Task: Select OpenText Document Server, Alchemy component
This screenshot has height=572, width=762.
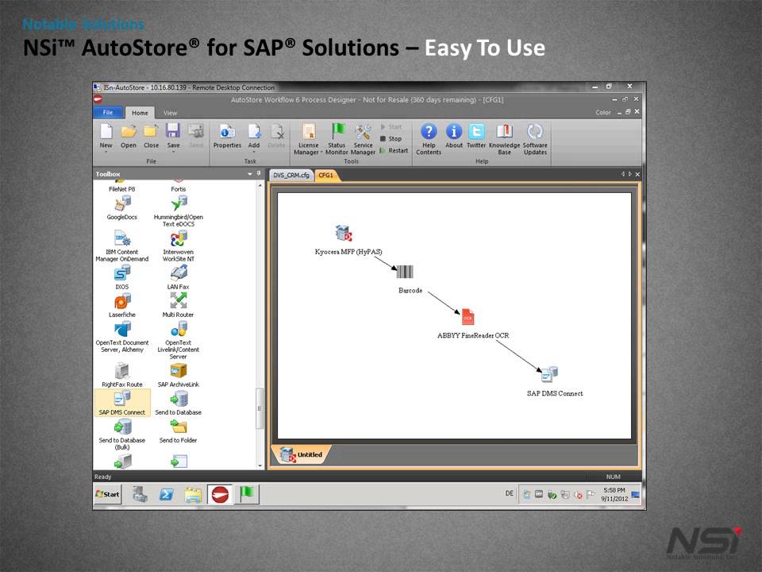Action: tap(122, 337)
